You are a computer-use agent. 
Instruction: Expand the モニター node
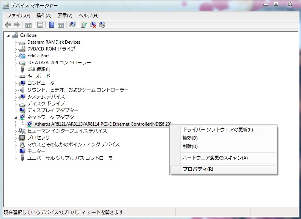pyautogui.click(x=16, y=152)
